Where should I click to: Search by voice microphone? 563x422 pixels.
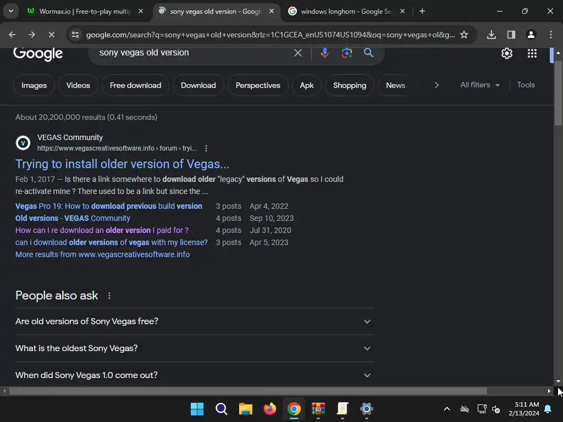(x=324, y=53)
